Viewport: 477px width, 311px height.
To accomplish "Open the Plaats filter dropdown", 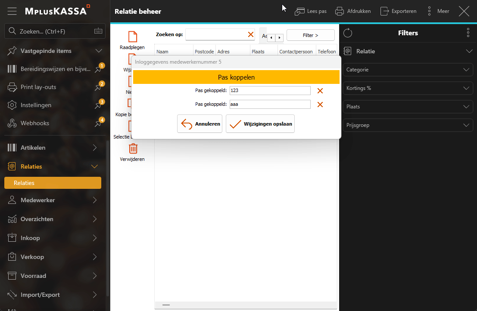I will 408,107.
